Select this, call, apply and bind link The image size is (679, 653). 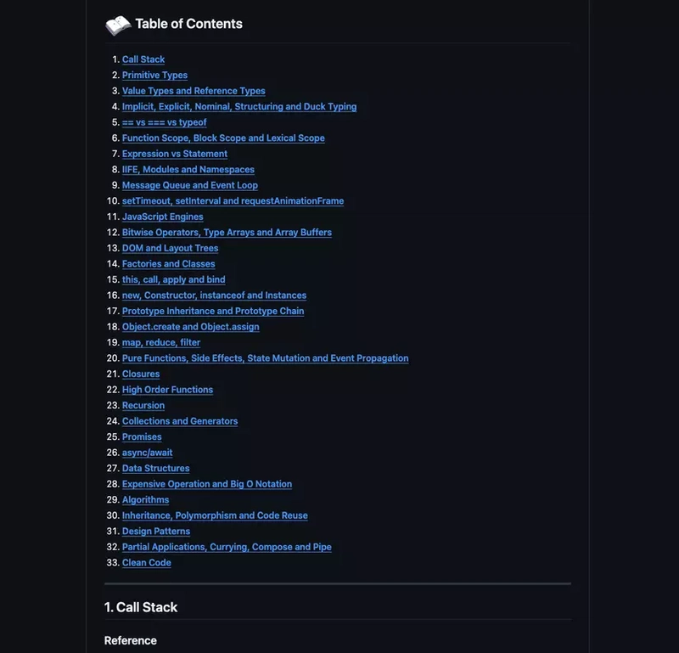click(x=174, y=279)
